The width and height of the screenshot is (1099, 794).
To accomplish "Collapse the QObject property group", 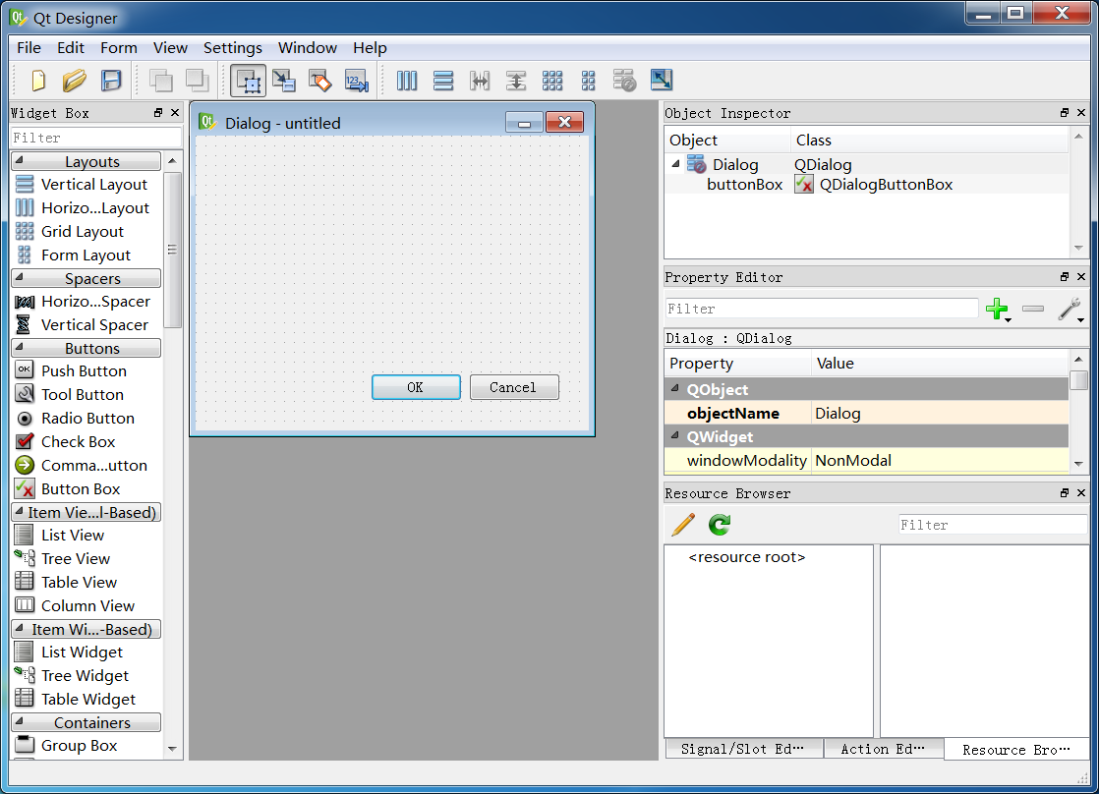I will coord(675,390).
